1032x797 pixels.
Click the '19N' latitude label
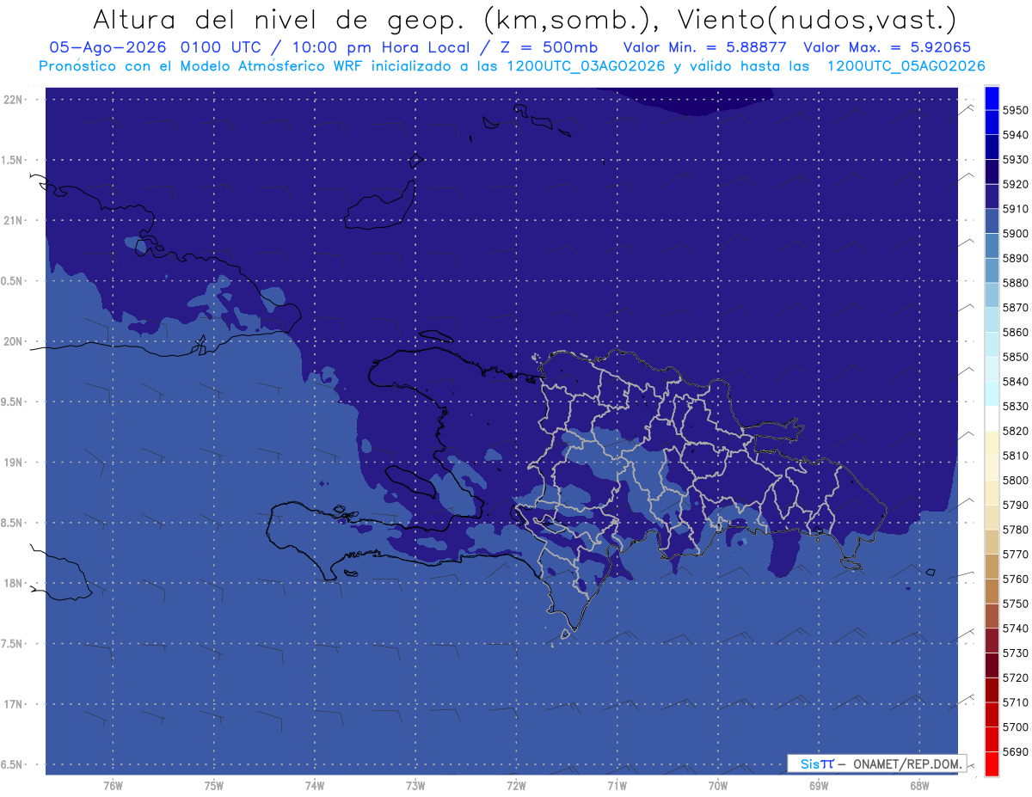[x=12, y=462]
